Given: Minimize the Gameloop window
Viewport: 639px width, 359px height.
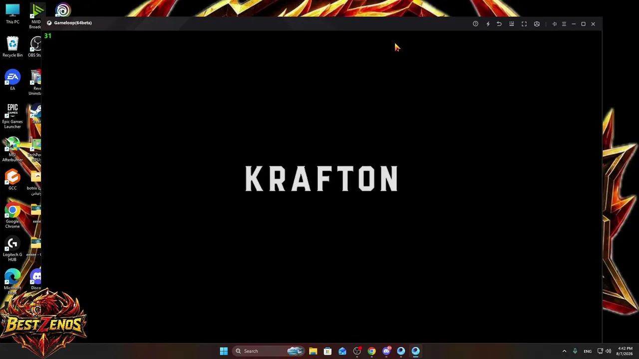Looking at the screenshot, I should (x=574, y=24).
